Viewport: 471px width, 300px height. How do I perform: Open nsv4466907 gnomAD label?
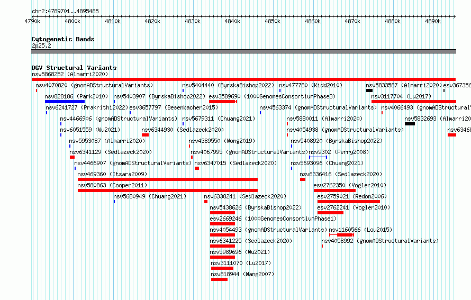coord(133,163)
